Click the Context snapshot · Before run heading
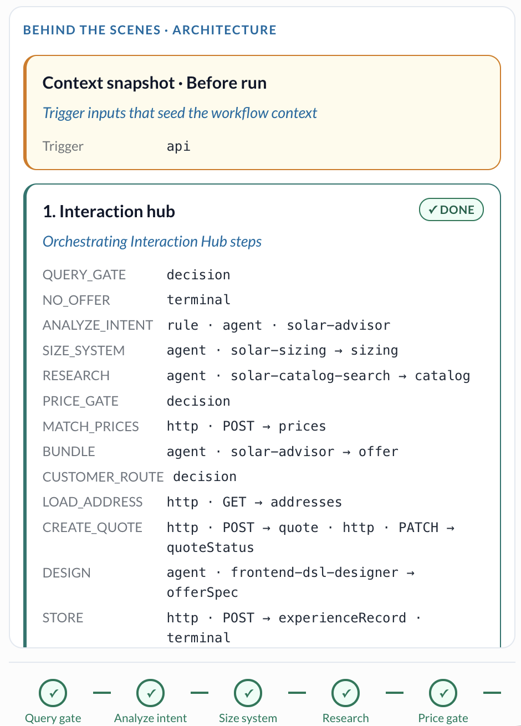 point(155,83)
